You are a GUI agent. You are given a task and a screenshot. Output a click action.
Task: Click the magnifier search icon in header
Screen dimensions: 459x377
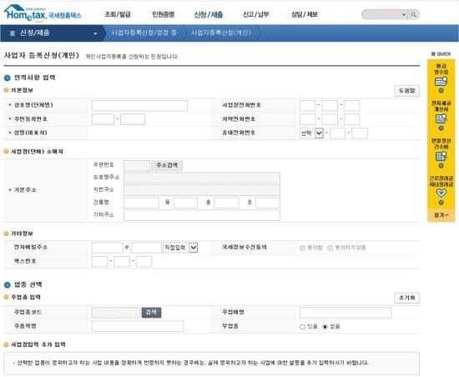[x=413, y=14]
